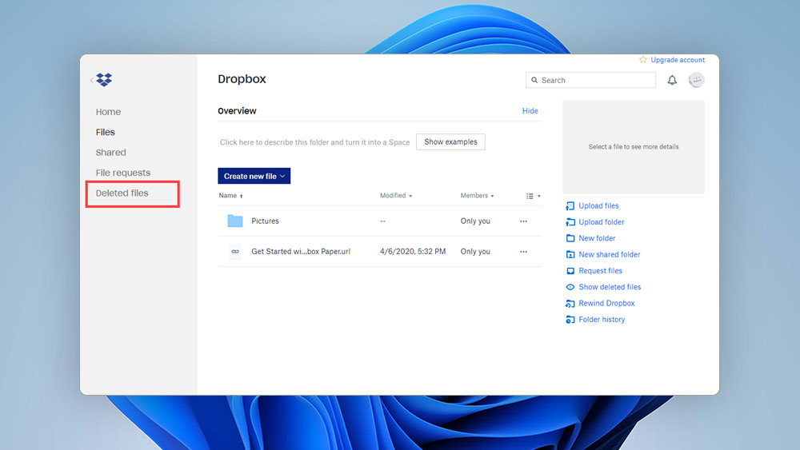The width and height of the screenshot is (800, 450).
Task: Click the search magnifier icon
Action: tap(534, 80)
